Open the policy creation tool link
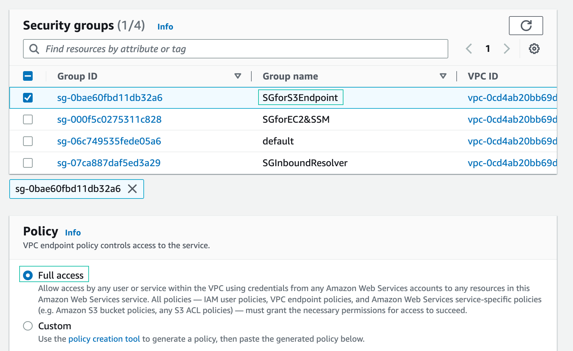 point(104,339)
